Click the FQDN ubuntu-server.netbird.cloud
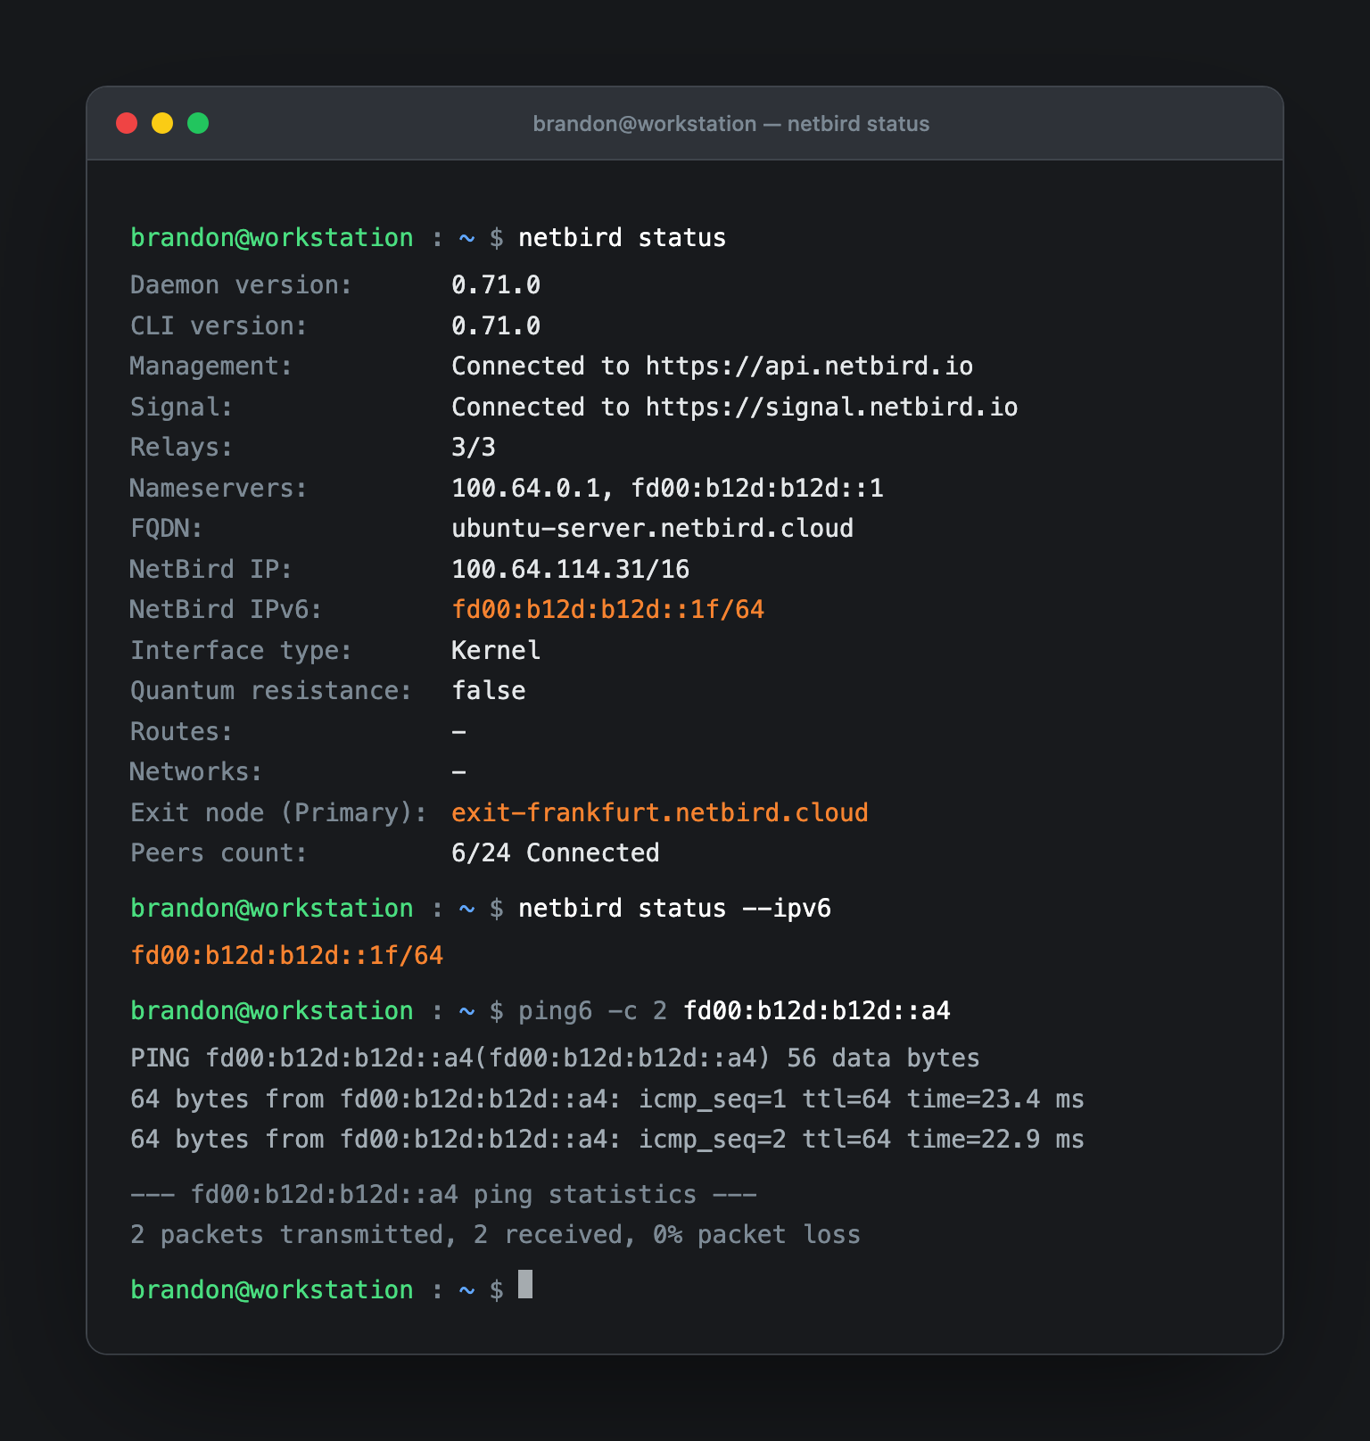Image resolution: width=1370 pixels, height=1441 pixels. tap(652, 529)
